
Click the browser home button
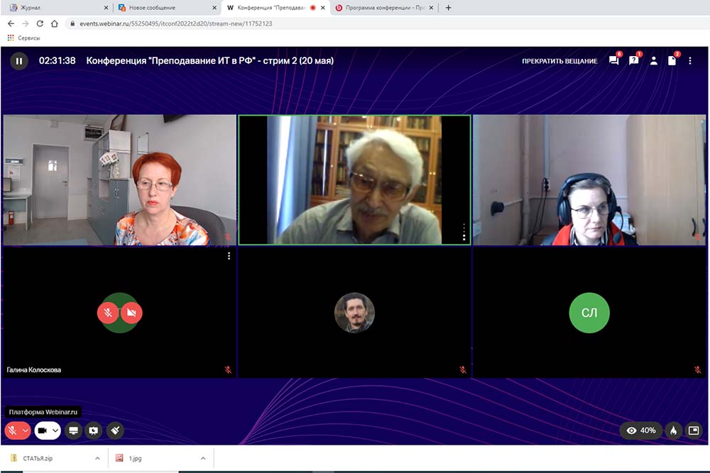pos(55,23)
